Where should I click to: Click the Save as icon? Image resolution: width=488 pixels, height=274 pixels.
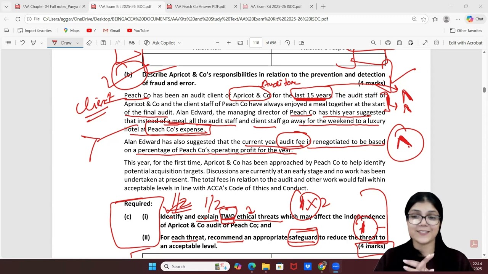411,43
